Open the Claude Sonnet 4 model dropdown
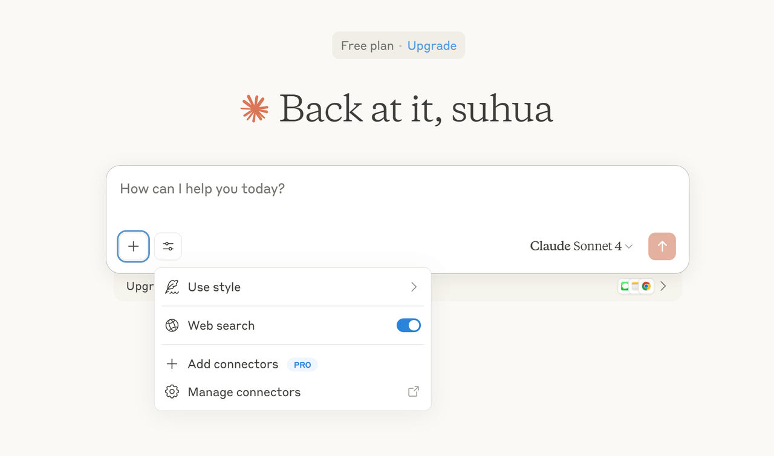 pyautogui.click(x=581, y=246)
